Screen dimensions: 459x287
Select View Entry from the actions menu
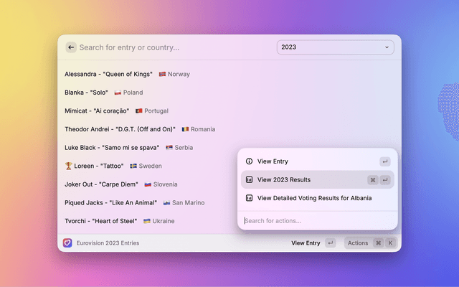273,161
